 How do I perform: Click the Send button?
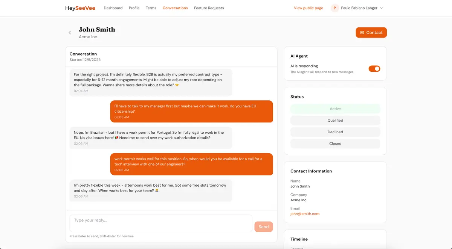[263, 226]
